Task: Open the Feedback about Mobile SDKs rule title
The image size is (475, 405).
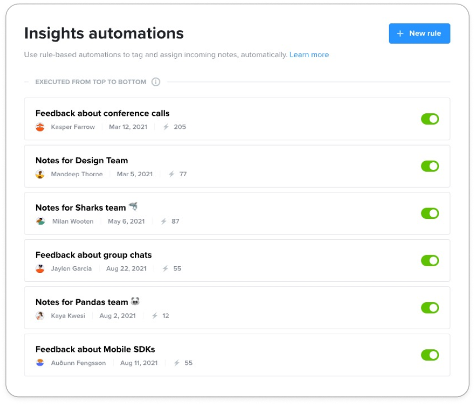Action: click(95, 349)
